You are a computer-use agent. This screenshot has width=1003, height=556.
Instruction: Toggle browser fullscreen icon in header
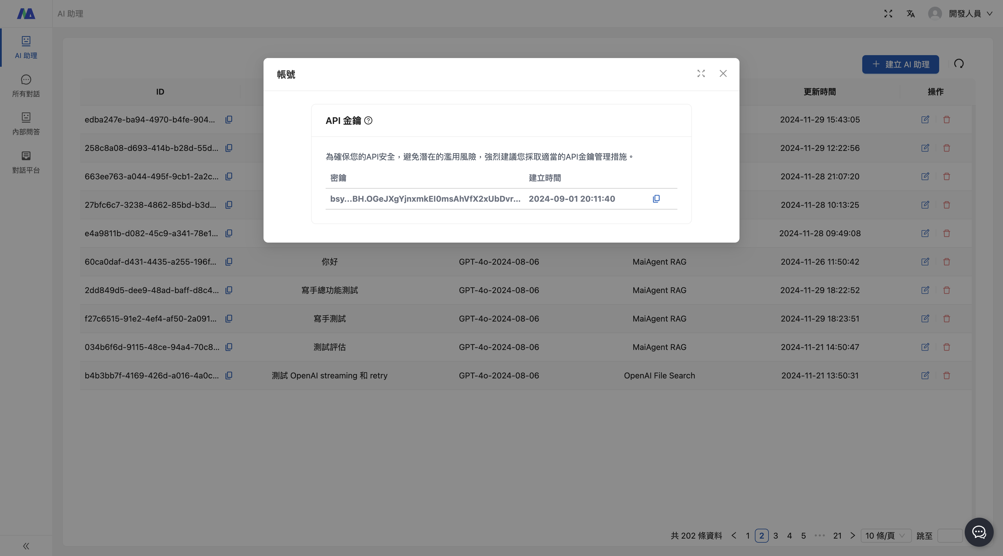[x=888, y=14]
